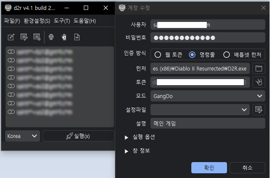Open the 도구(T) menu
The width and height of the screenshot is (270, 178).
coord(62,21)
